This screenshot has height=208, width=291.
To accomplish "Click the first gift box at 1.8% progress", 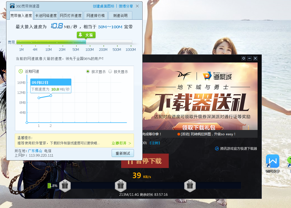I will coord(65,185).
